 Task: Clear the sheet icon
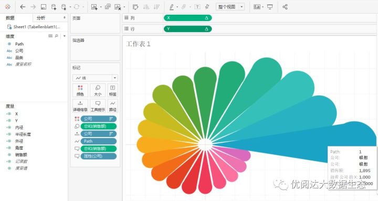pos(118,7)
